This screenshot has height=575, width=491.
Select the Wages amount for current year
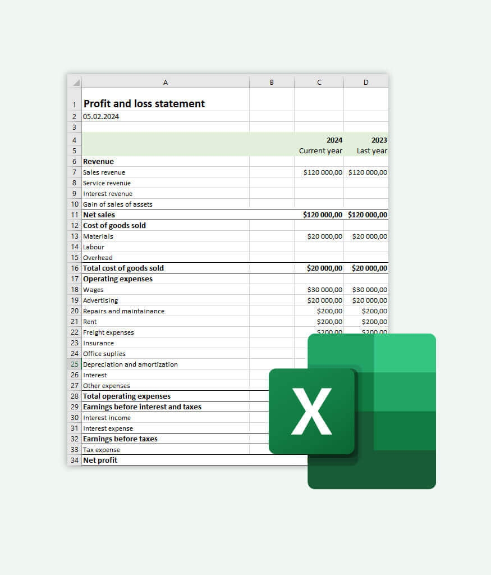tap(324, 290)
